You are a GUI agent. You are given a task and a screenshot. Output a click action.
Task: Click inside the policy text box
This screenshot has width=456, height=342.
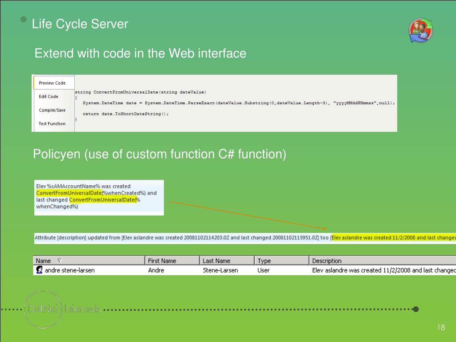pos(99,198)
